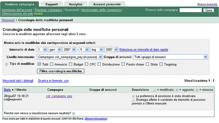Click green triangle icon beside 'Strategia offerte' entry
This screenshot has width=219, height=123.
tap(133, 100)
